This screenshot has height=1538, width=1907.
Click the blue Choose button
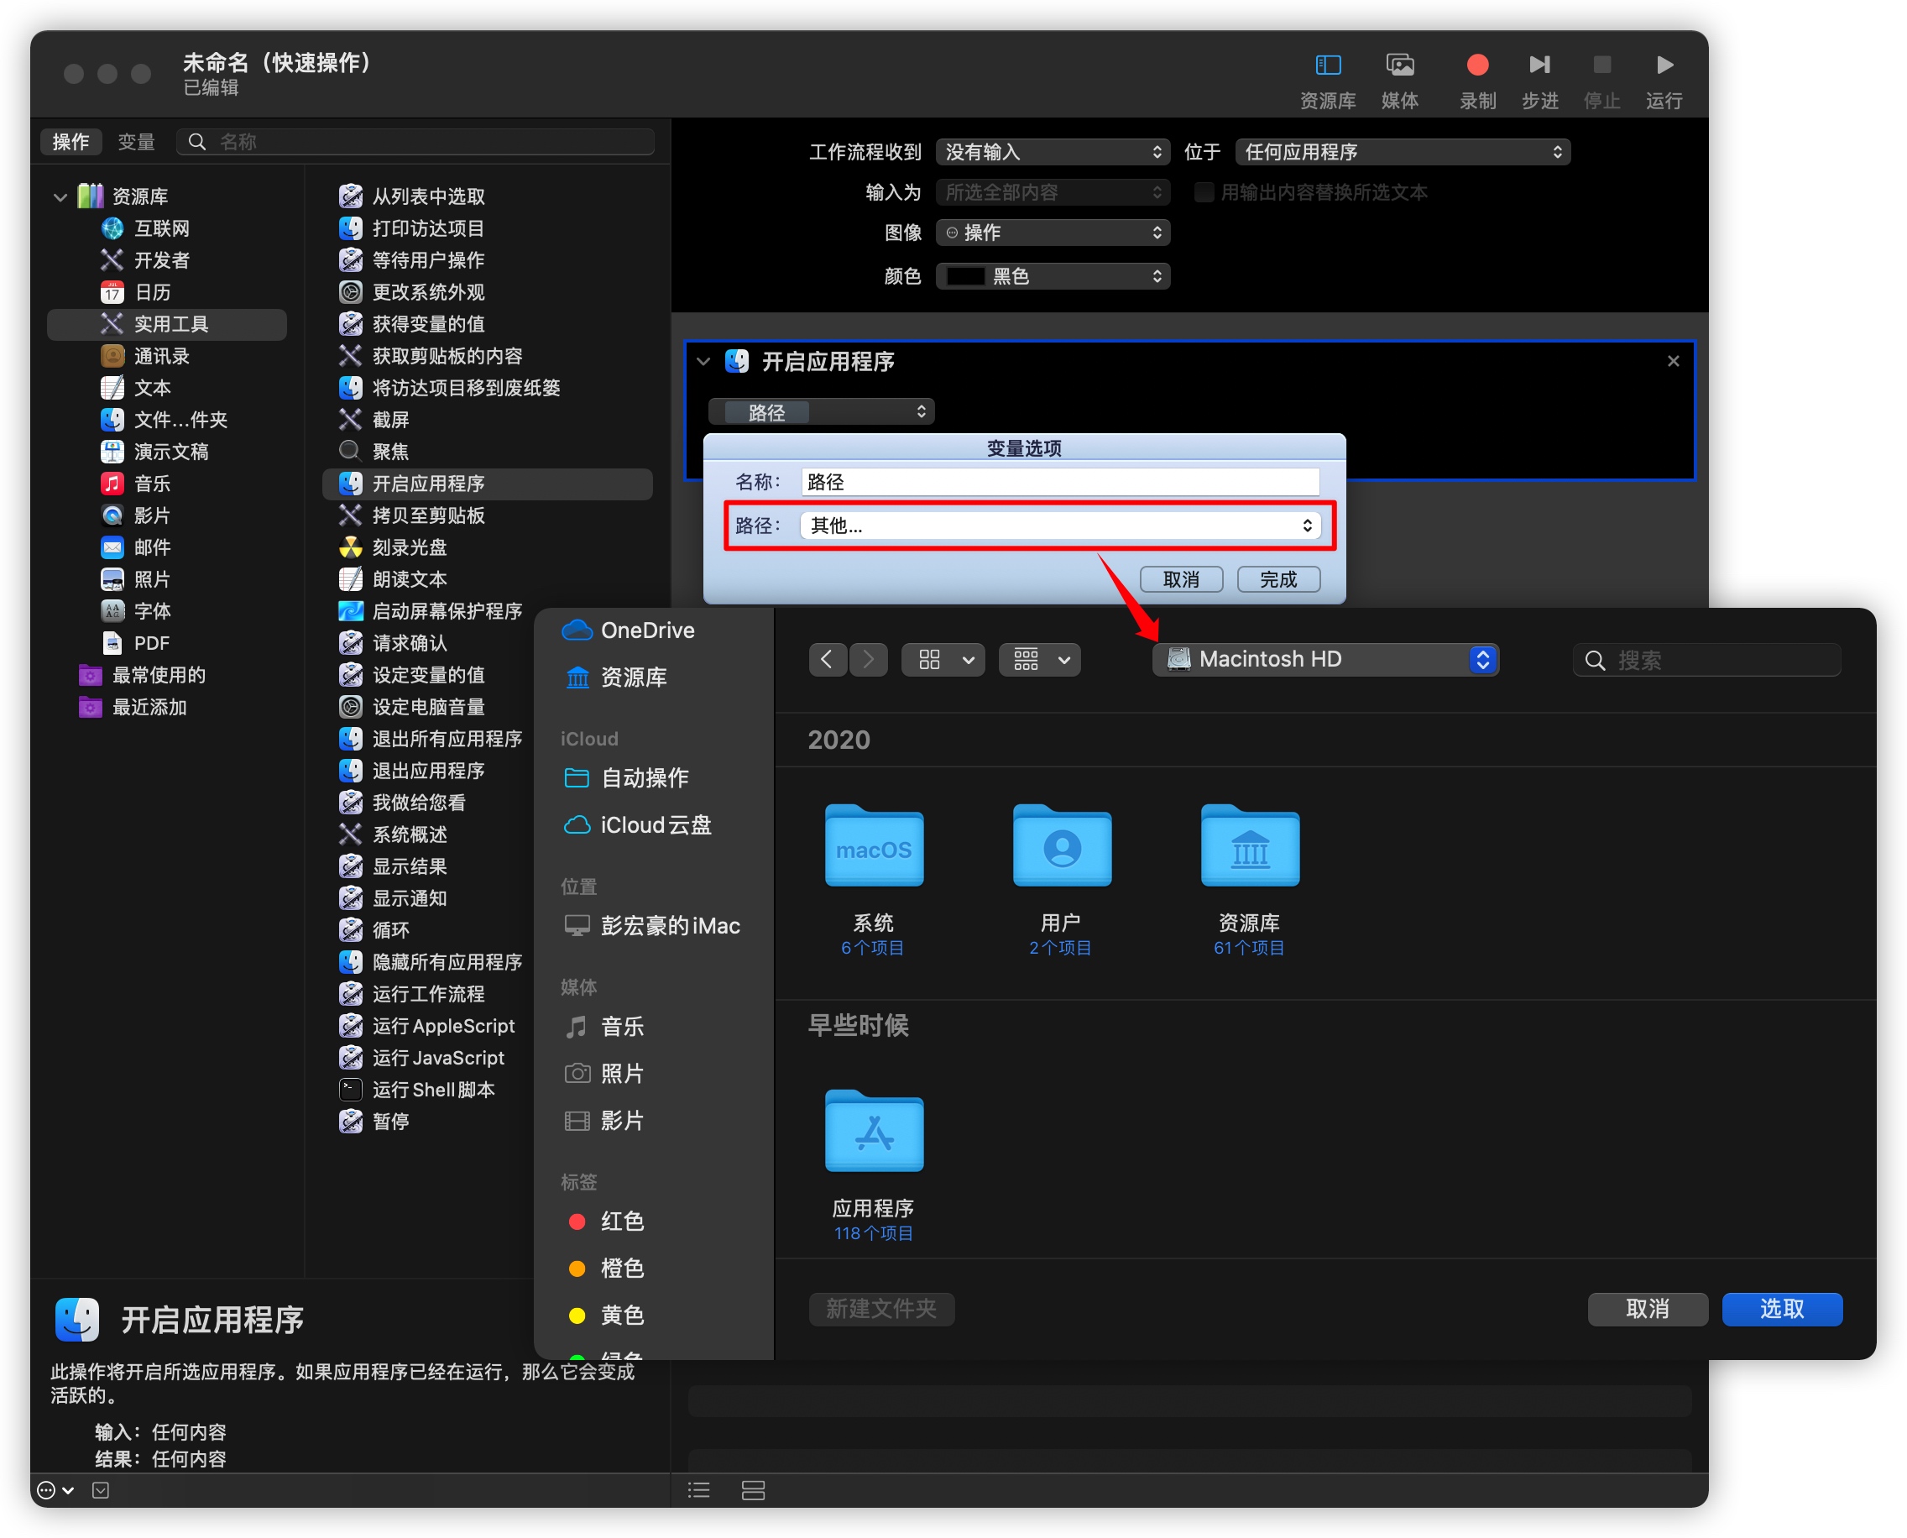1780,1308
